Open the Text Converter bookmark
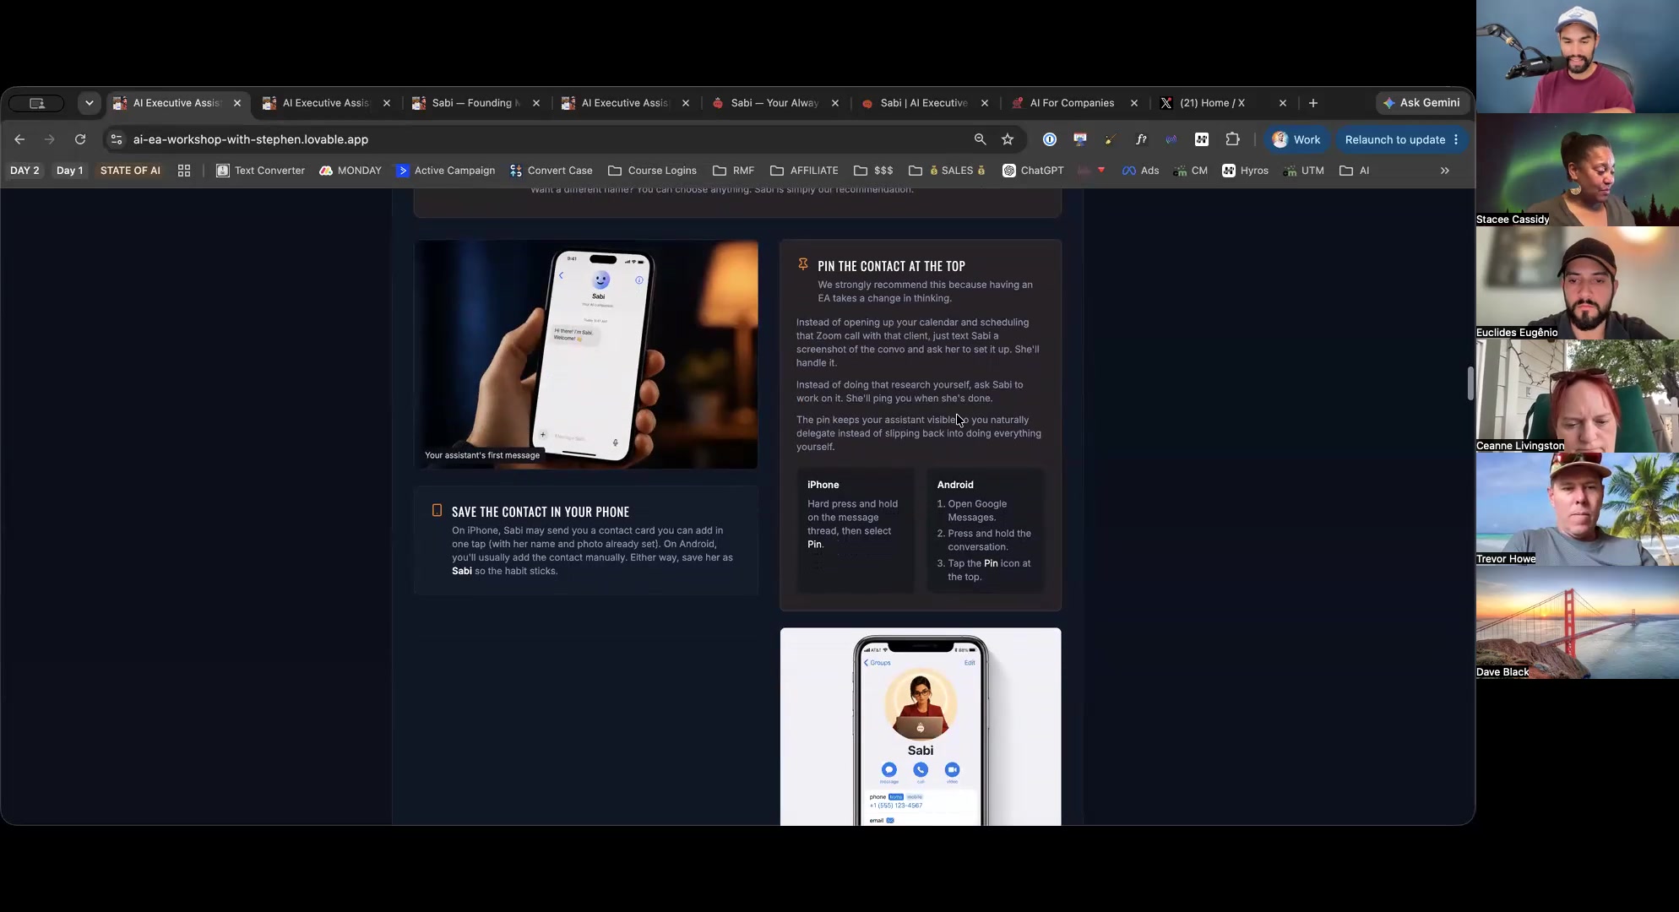 coord(261,171)
